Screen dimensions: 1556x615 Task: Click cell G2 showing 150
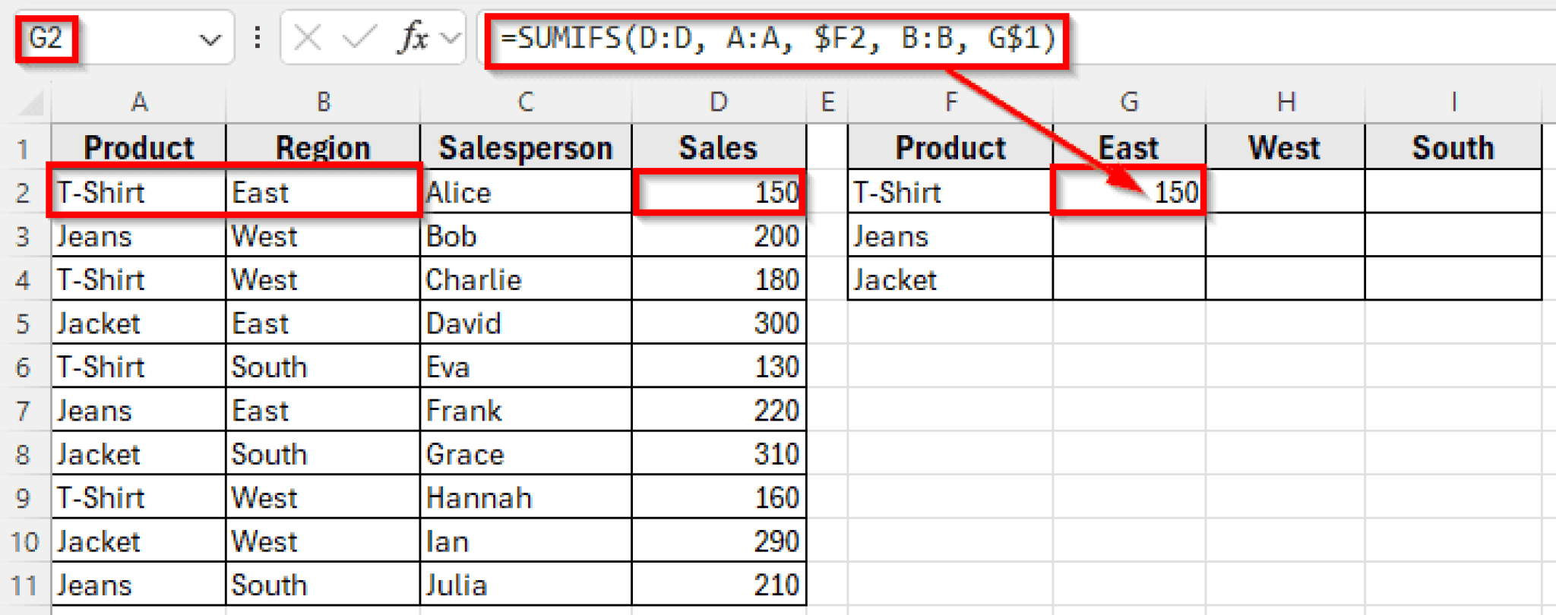click(1129, 192)
